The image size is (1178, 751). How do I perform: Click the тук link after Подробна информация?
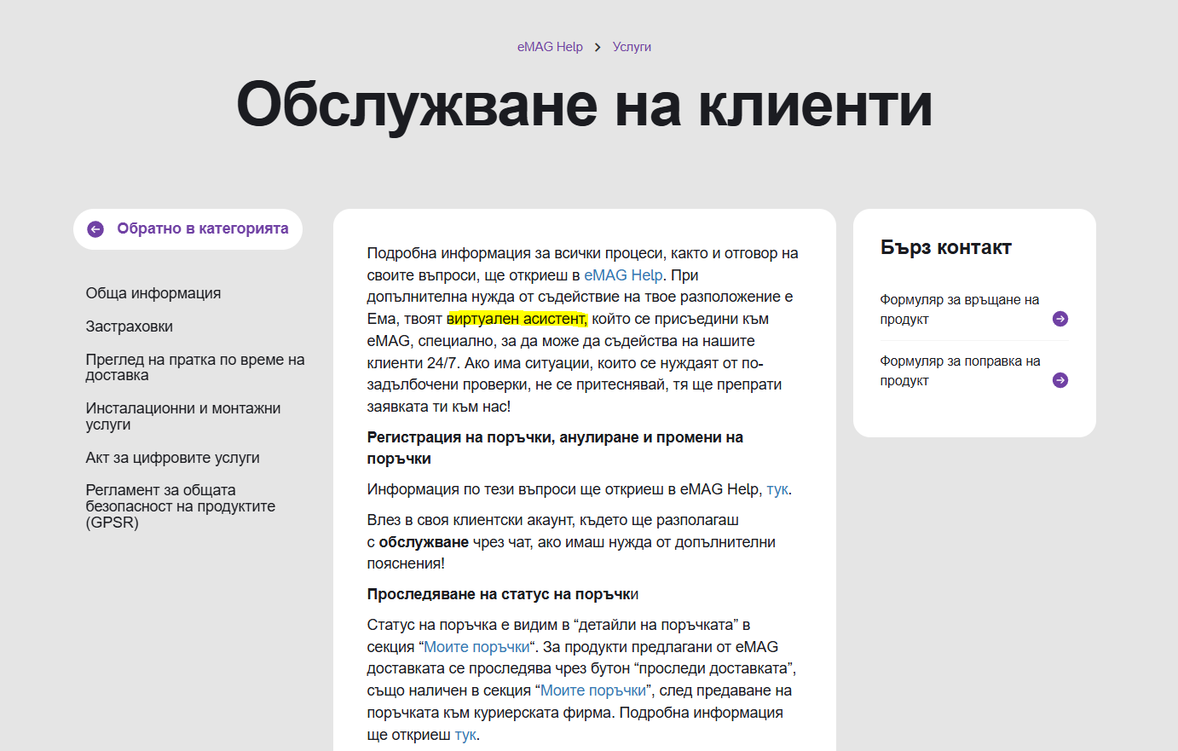pos(465,735)
